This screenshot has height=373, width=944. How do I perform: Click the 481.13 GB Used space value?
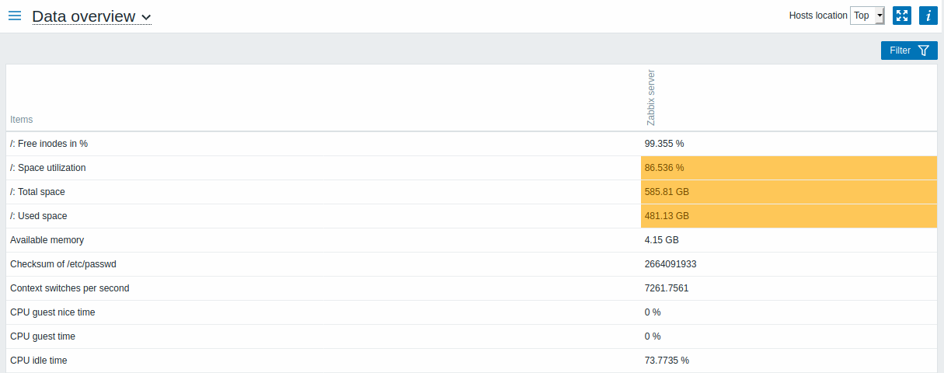click(x=667, y=216)
